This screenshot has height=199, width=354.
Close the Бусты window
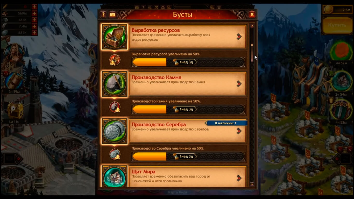[252, 15]
